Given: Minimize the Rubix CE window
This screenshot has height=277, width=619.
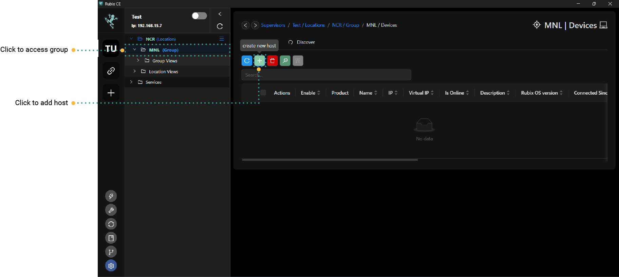Looking at the screenshot, I should pyautogui.click(x=578, y=4).
